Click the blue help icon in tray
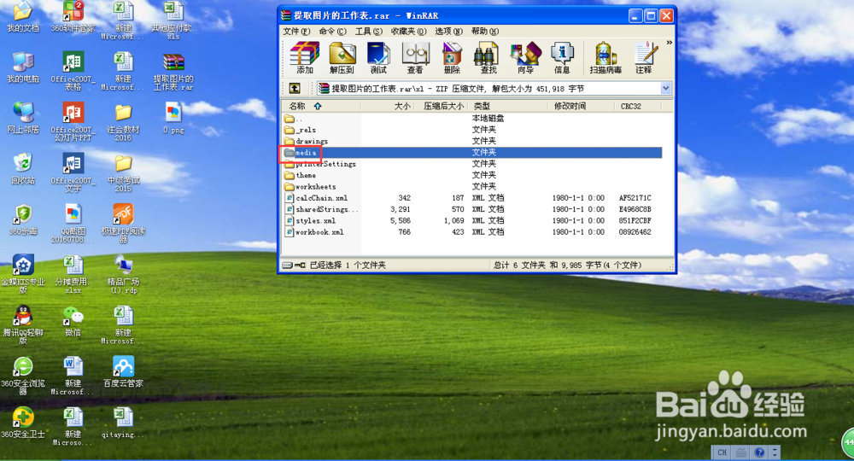The image size is (854, 461). (759, 452)
